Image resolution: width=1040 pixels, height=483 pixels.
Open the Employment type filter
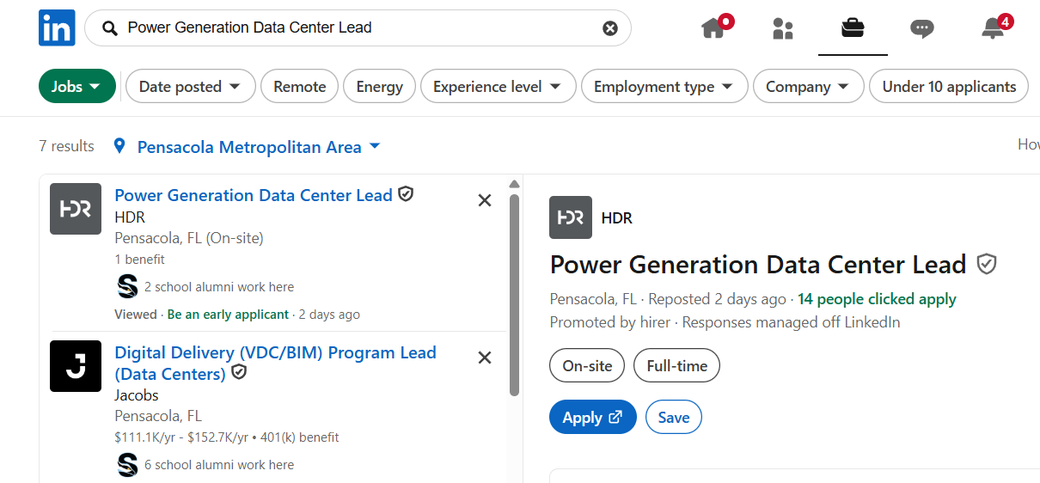664,86
